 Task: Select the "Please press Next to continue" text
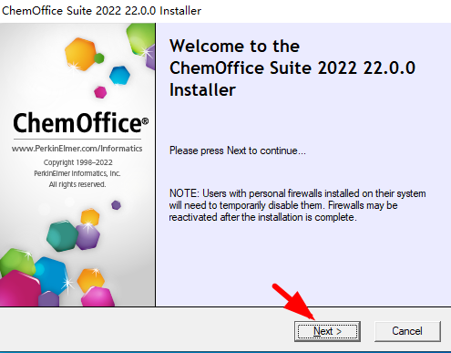pos(238,151)
